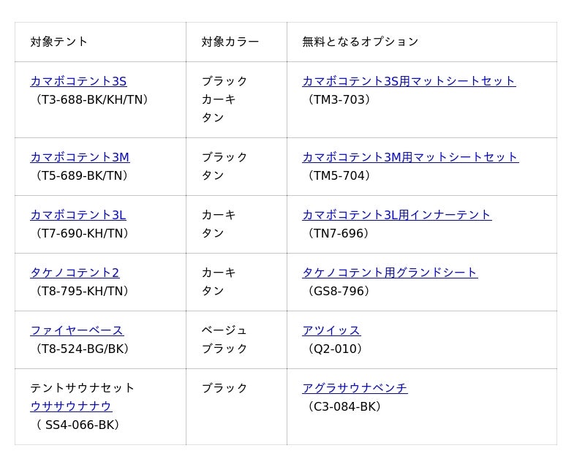585x467 pixels.
Task: Click the 対象カラー column header
Action: (x=230, y=42)
